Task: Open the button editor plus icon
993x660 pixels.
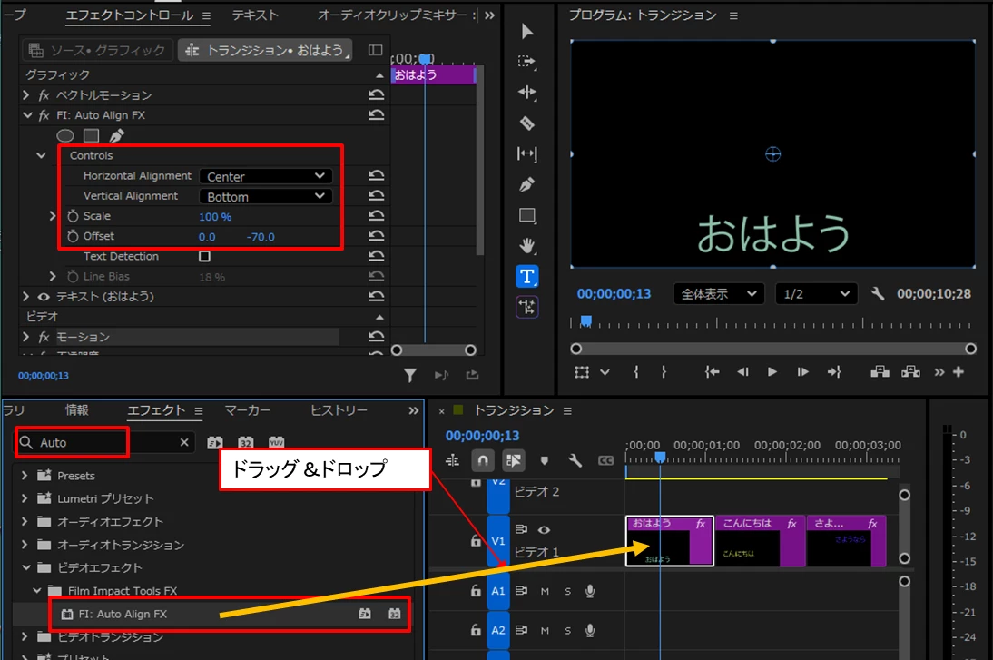Action: click(959, 372)
